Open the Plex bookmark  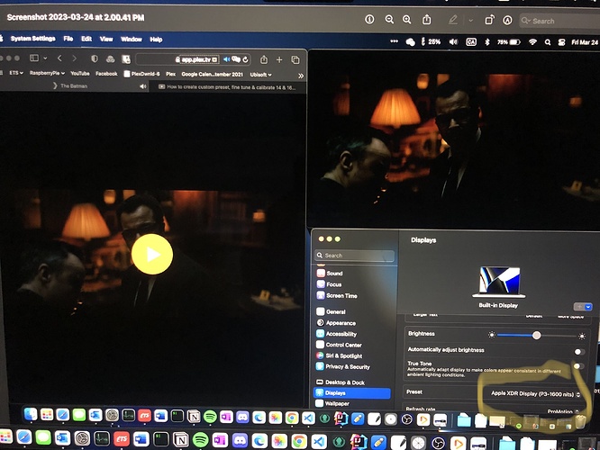point(170,74)
